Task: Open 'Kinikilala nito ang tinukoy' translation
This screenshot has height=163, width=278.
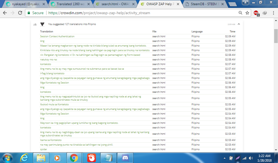Action: click(95, 50)
